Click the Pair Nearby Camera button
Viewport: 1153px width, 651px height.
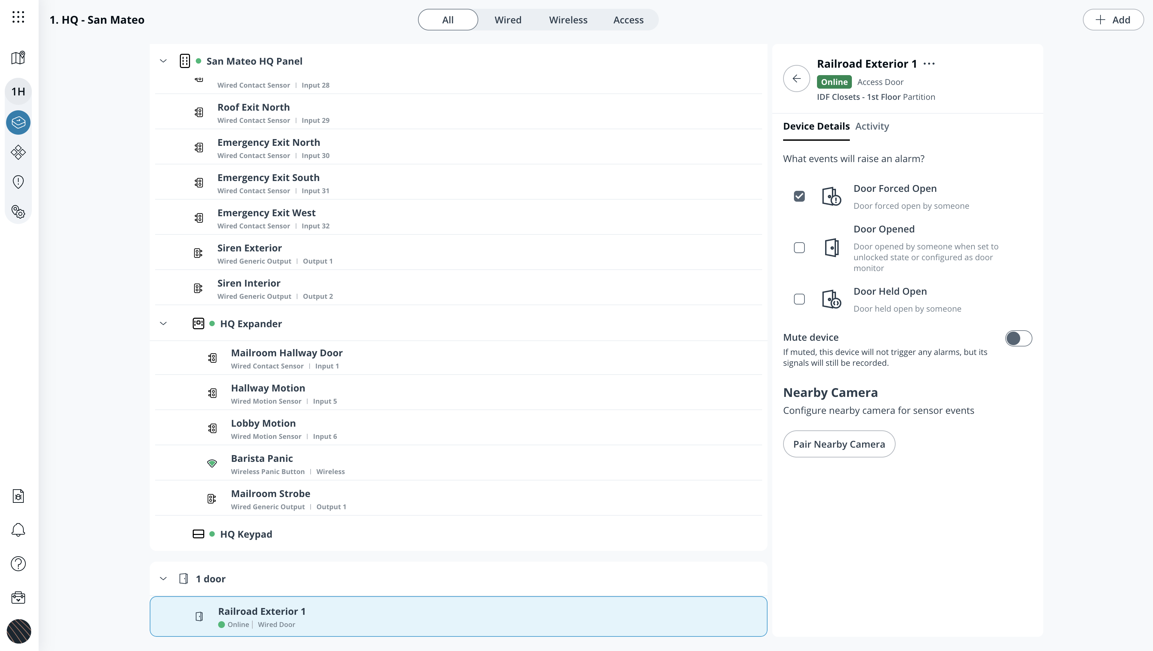click(x=838, y=444)
